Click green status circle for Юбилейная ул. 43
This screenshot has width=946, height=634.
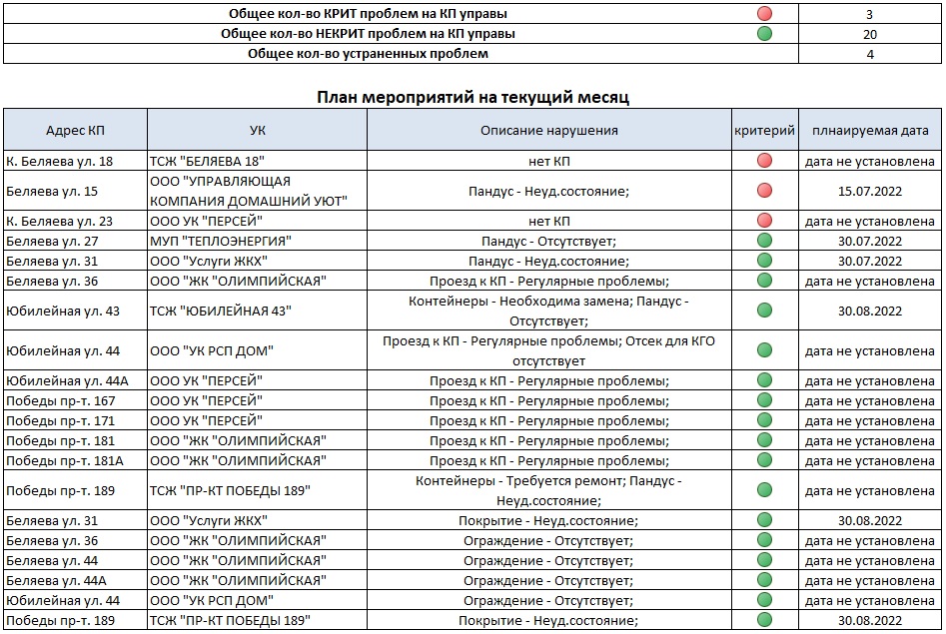[765, 311]
